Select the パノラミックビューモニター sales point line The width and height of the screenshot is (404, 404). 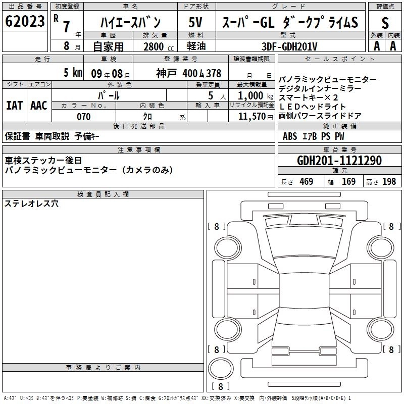(327, 80)
